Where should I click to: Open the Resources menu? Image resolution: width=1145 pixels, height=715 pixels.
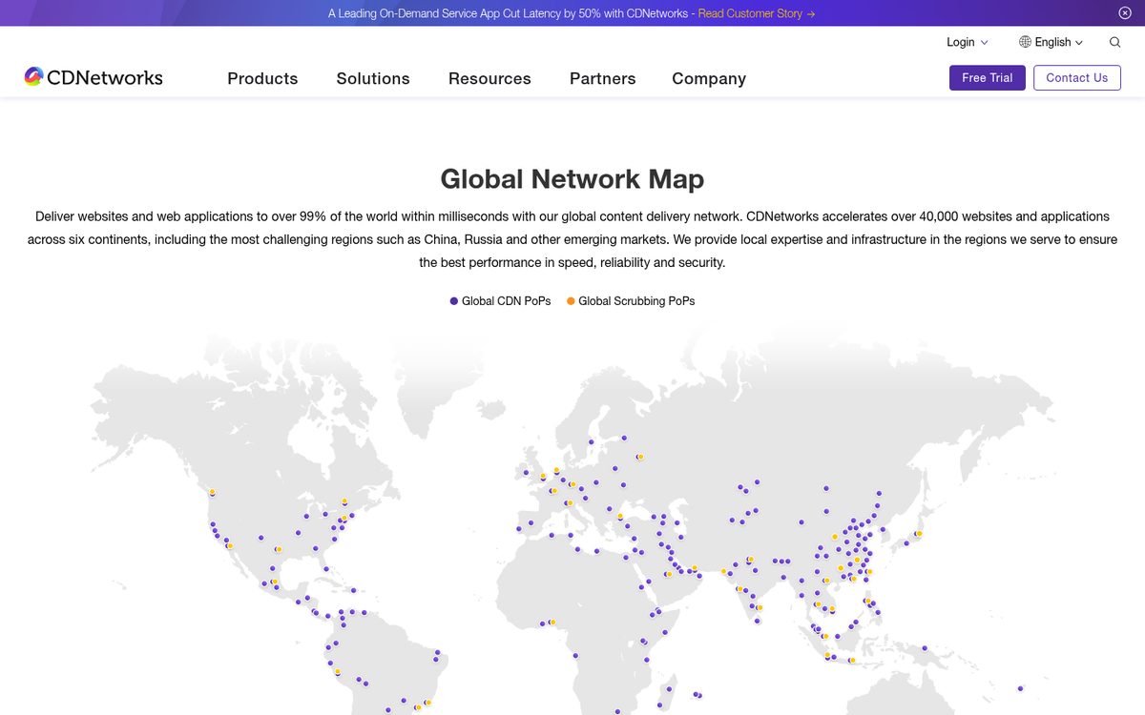pos(489,79)
